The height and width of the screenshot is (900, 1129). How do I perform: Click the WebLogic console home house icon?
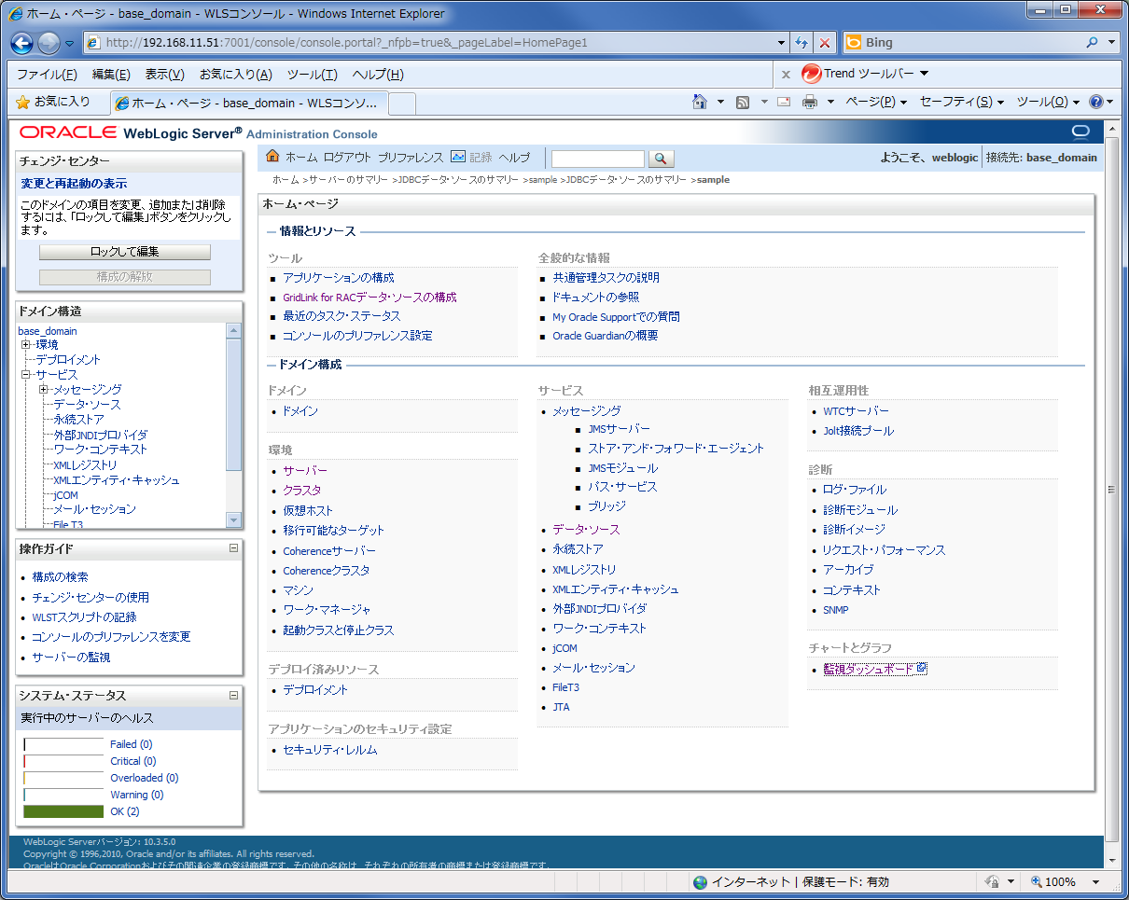tap(273, 157)
